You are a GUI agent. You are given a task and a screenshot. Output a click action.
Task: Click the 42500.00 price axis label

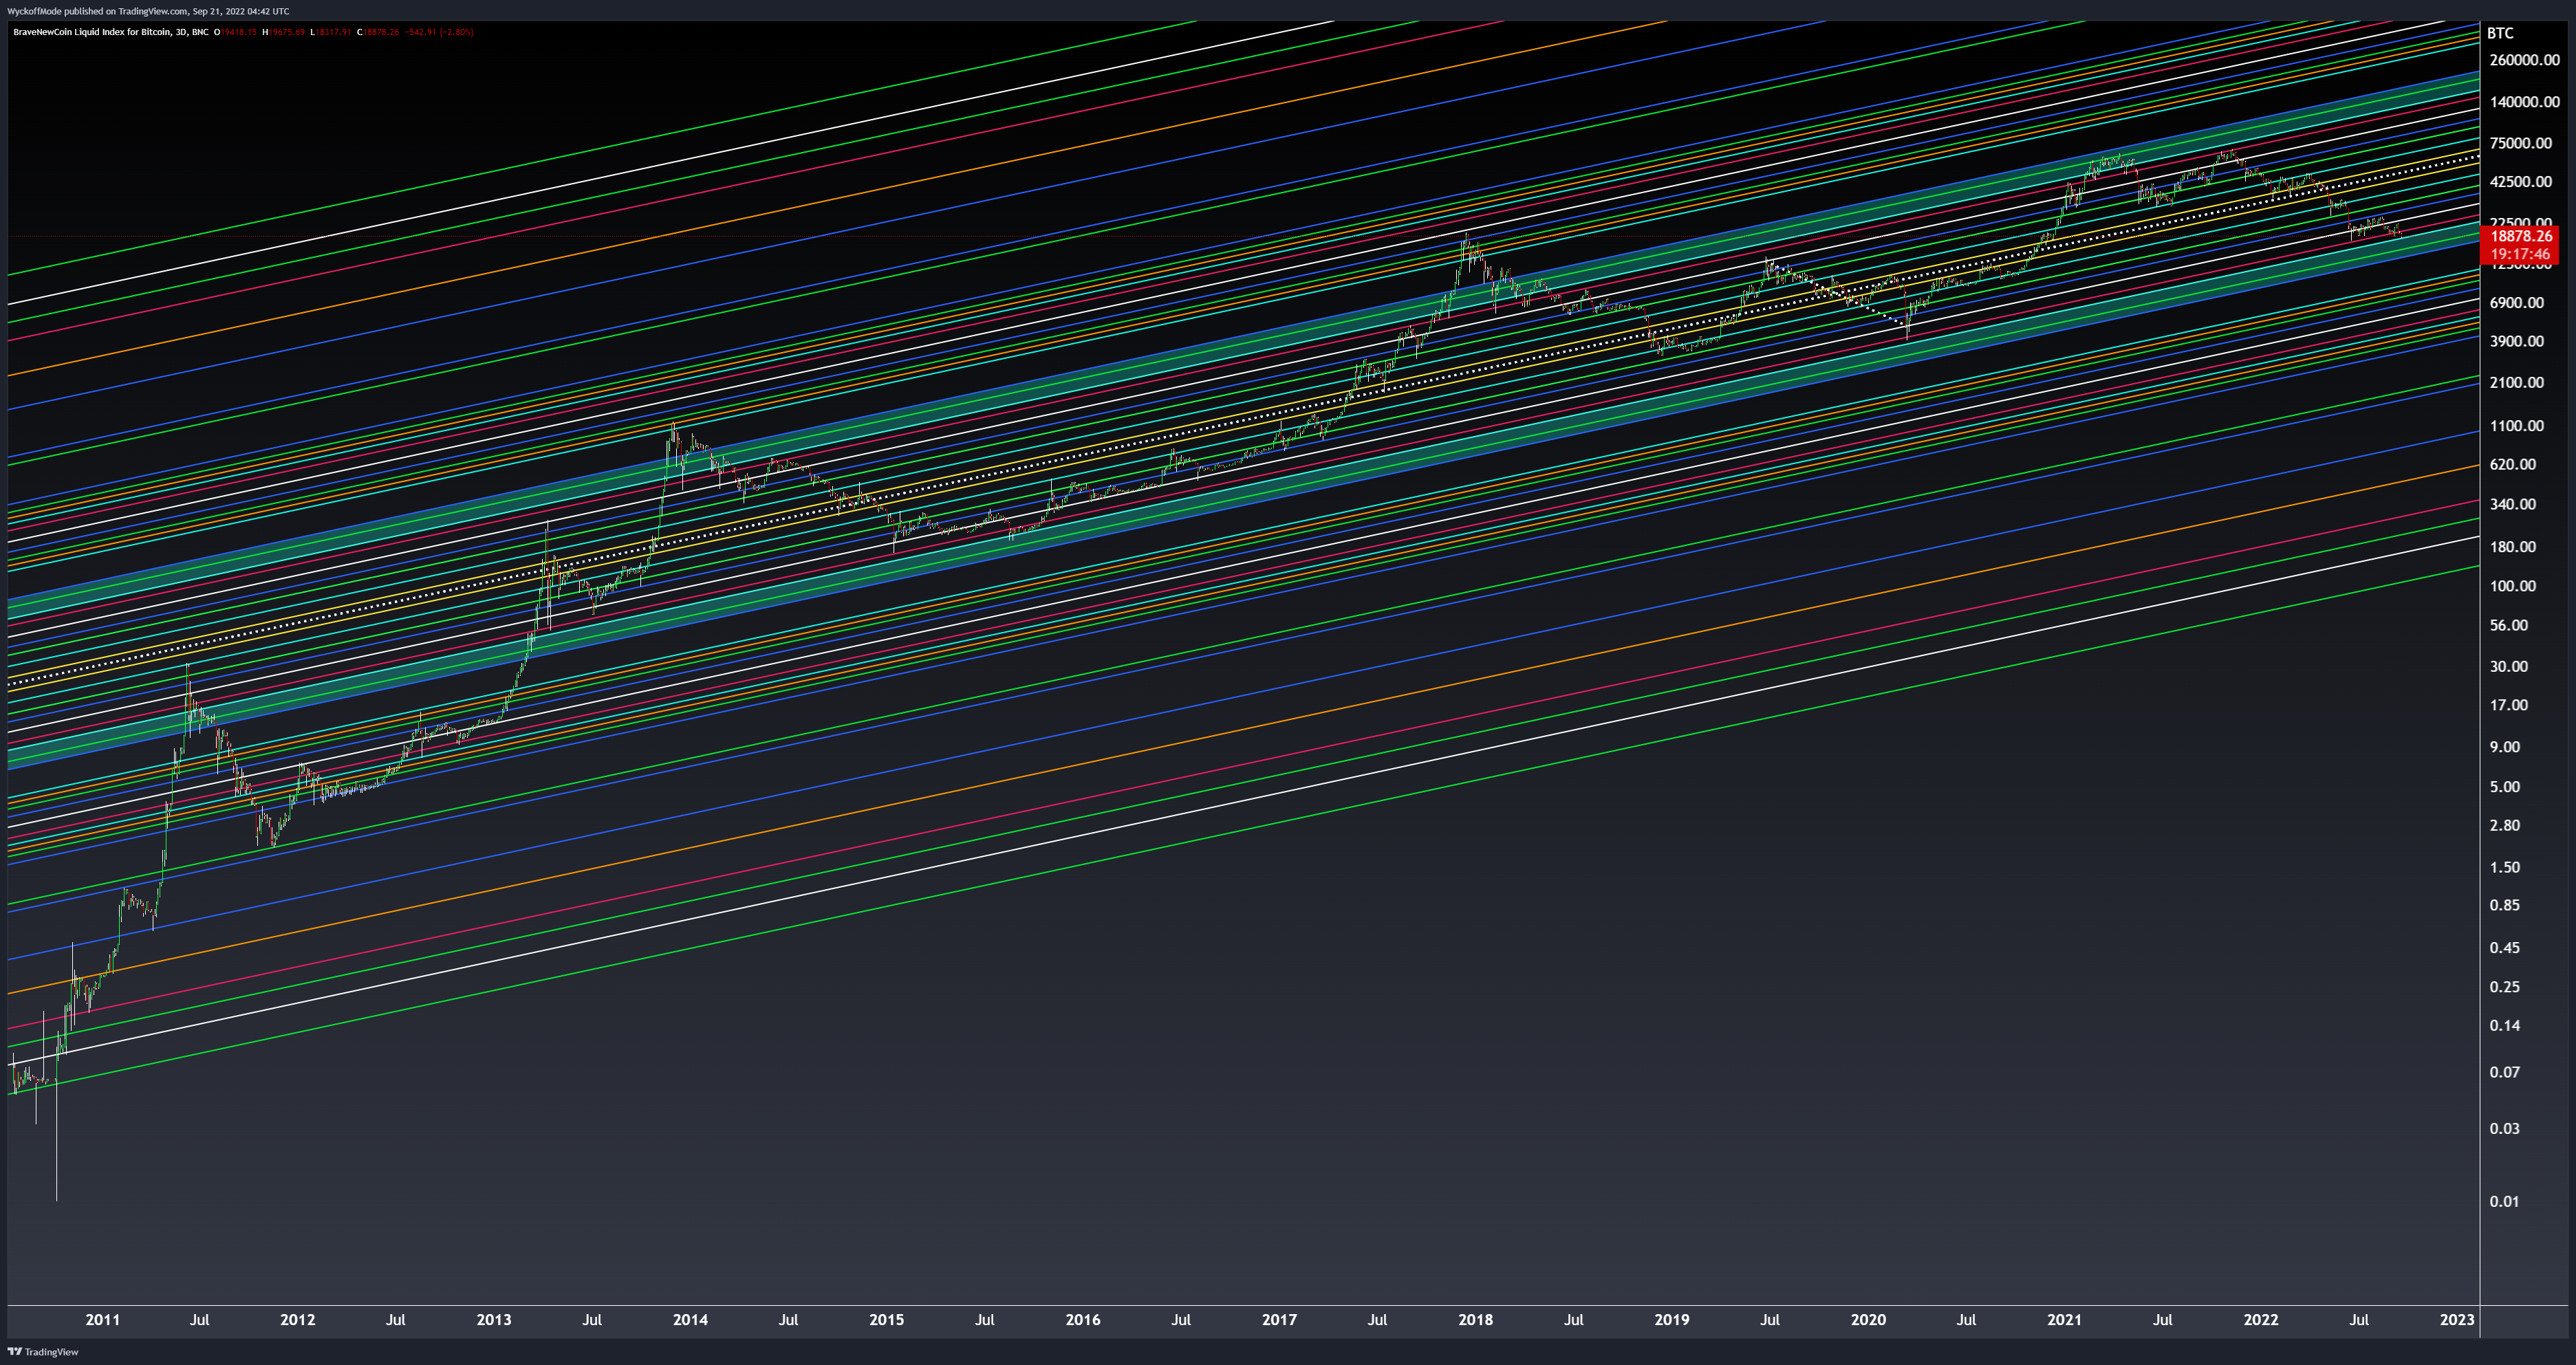coord(2520,182)
